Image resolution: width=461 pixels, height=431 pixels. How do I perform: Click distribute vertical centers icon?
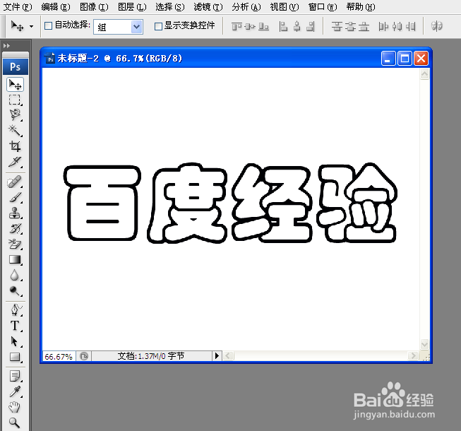pos(350,27)
